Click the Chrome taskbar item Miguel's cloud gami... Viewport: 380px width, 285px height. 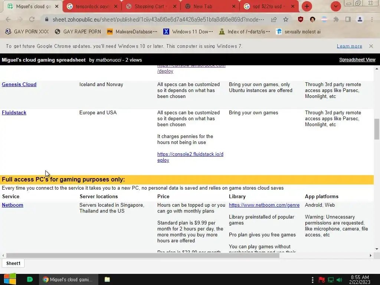[69, 279]
